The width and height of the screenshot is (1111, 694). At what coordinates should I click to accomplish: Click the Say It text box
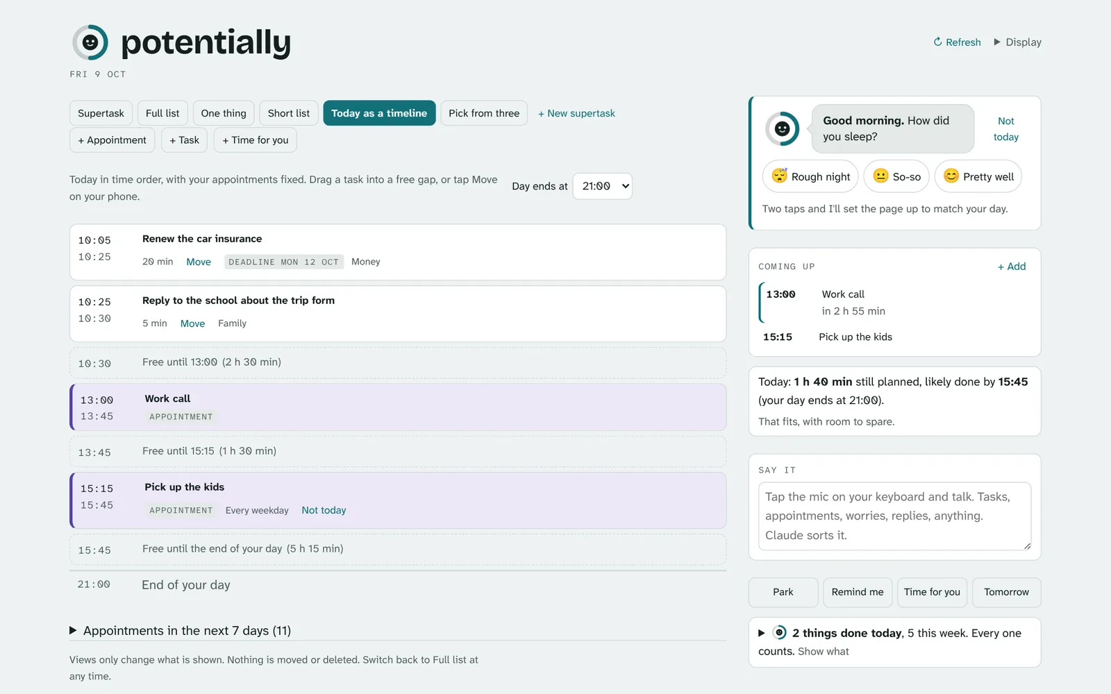pyautogui.click(x=894, y=516)
